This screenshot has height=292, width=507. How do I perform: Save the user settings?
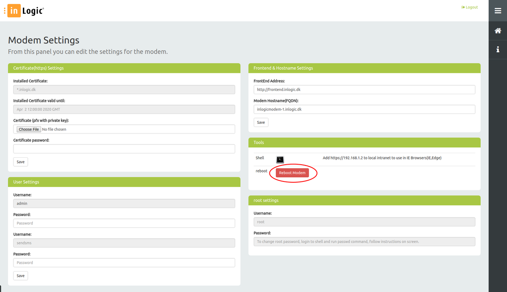tap(20, 276)
